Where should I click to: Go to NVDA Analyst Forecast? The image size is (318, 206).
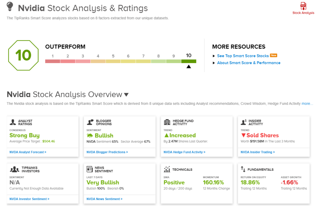28,152
